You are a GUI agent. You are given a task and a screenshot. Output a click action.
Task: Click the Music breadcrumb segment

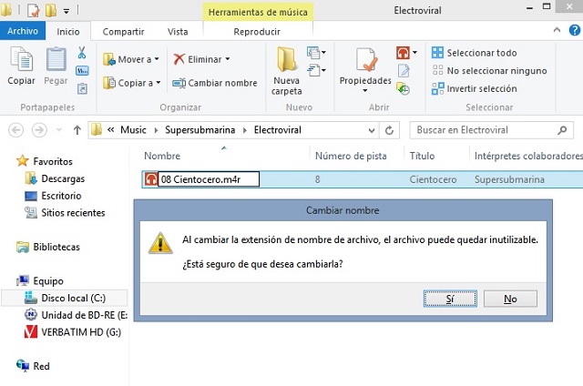click(133, 130)
